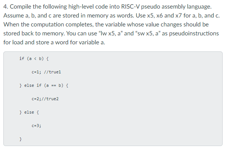Click the word "RISC-V" in the question

[130, 7]
